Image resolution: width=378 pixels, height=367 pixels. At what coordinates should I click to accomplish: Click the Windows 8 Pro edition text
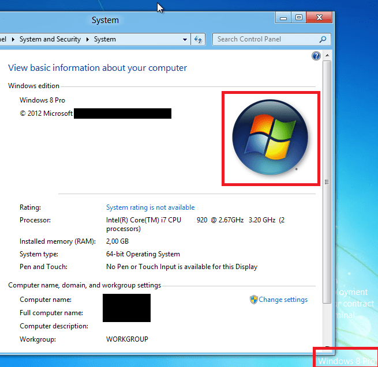tap(42, 100)
